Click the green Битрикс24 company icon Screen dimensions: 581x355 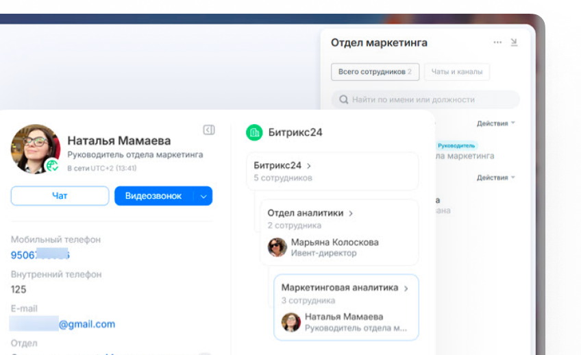pos(254,132)
